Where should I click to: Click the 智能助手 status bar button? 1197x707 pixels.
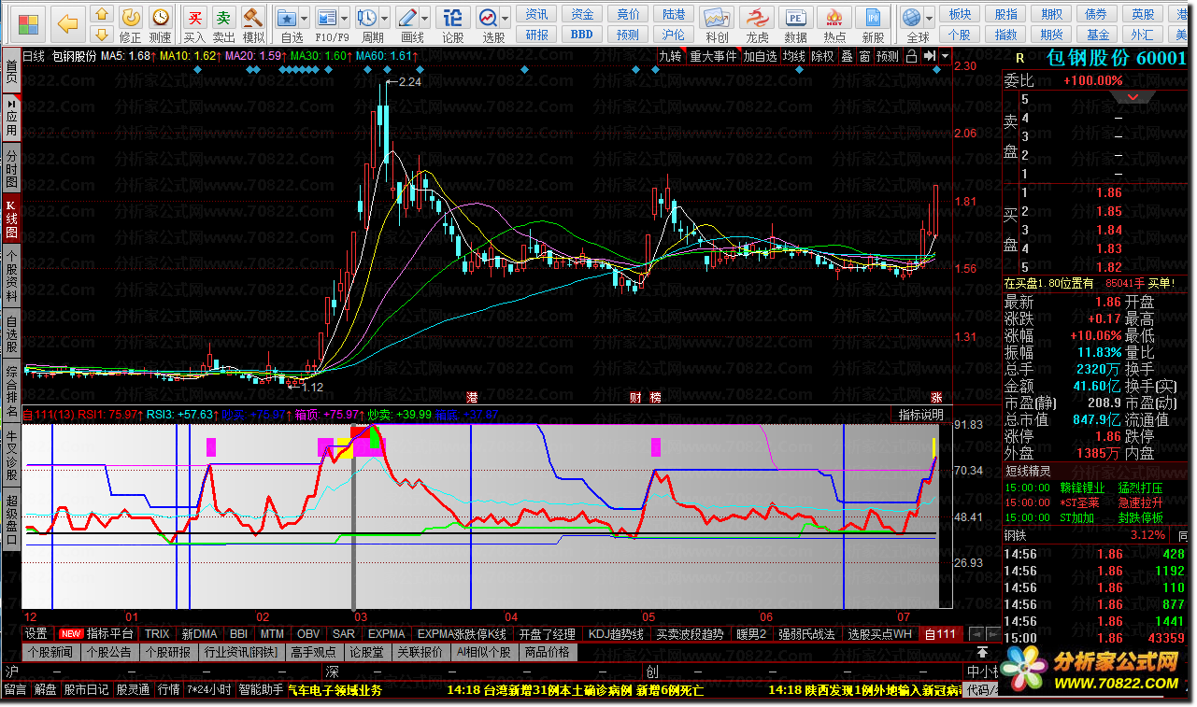point(261,690)
